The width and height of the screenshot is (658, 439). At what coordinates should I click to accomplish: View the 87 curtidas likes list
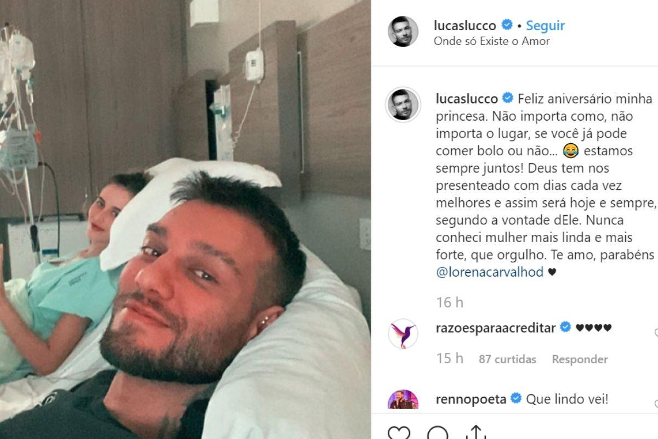[x=507, y=359]
